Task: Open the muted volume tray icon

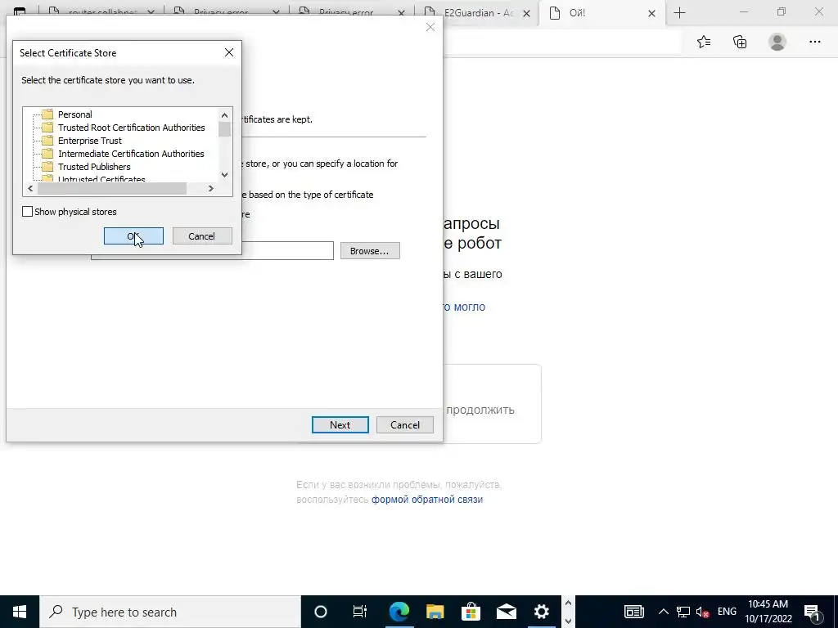Action: (x=703, y=612)
